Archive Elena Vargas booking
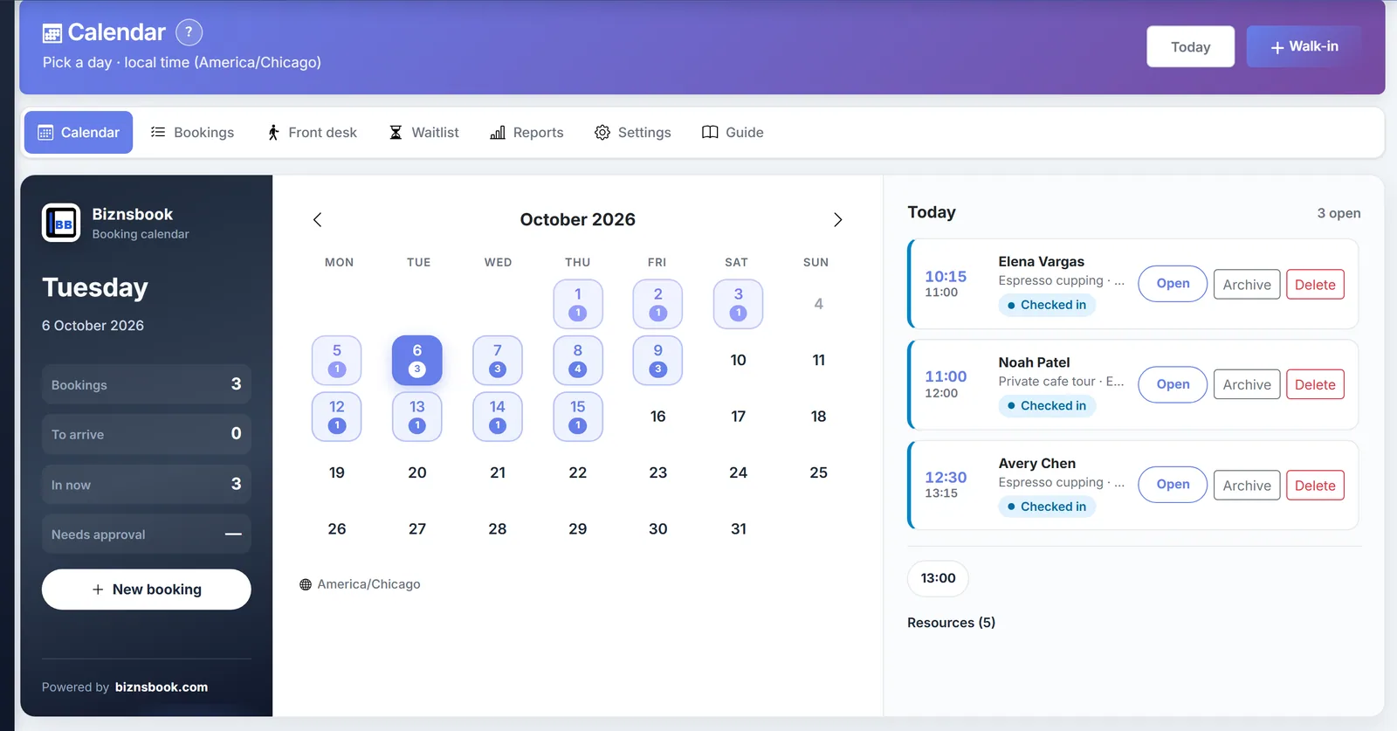1397x731 pixels. [x=1247, y=285]
